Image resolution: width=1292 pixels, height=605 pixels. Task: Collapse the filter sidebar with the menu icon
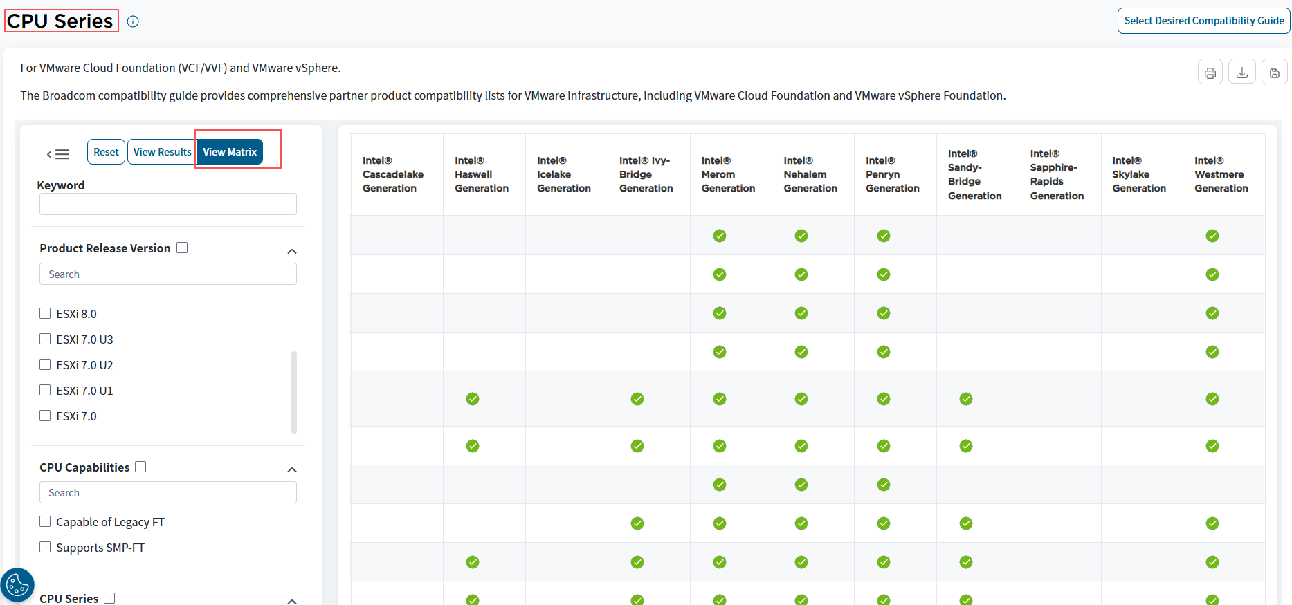coord(59,154)
